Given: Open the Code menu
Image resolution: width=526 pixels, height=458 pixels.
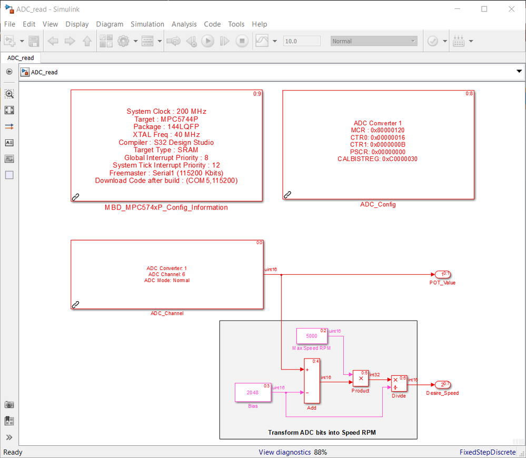Looking at the screenshot, I should tap(212, 24).
